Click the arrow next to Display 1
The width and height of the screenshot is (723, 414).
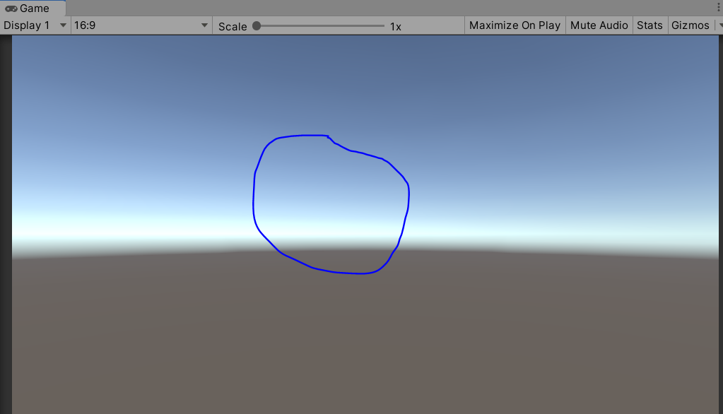62,25
